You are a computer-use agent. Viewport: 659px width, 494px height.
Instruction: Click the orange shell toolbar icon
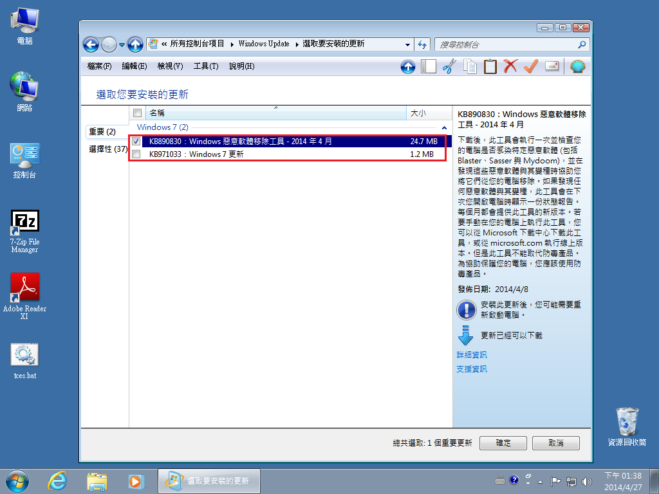(578, 66)
